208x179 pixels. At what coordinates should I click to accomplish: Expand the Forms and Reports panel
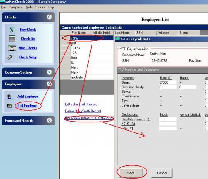[x=49, y=120]
